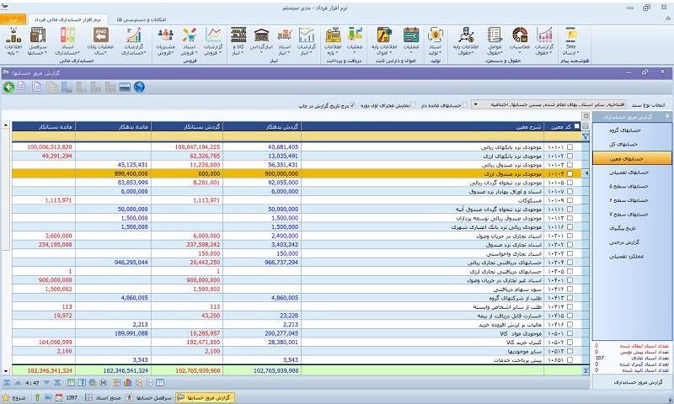The width and height of the screenshot is (674, 404).
Task: Select تاریخ پیگیری in side panel
Action: (631, 227)
